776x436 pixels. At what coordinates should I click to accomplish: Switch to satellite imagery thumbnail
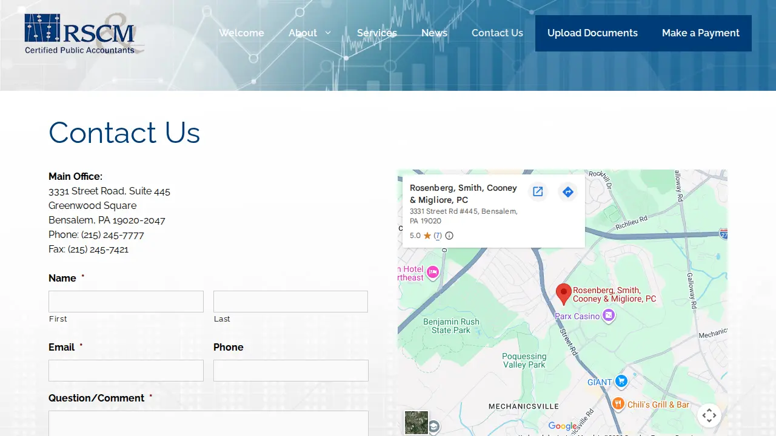(x=416, y=423)
